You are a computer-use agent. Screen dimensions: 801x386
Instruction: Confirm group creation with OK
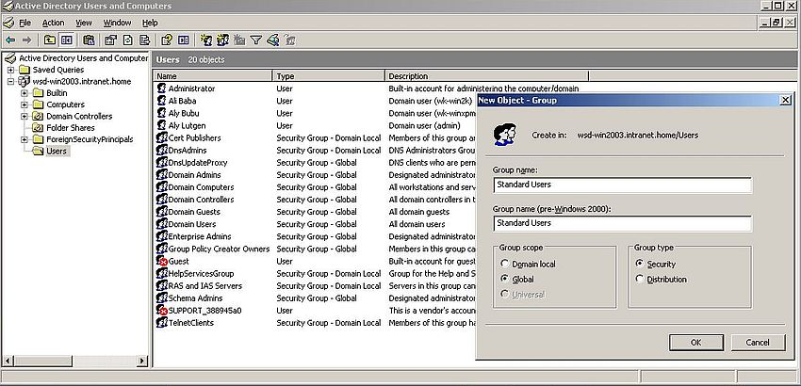pyautogui.click(x=695, y=342)
